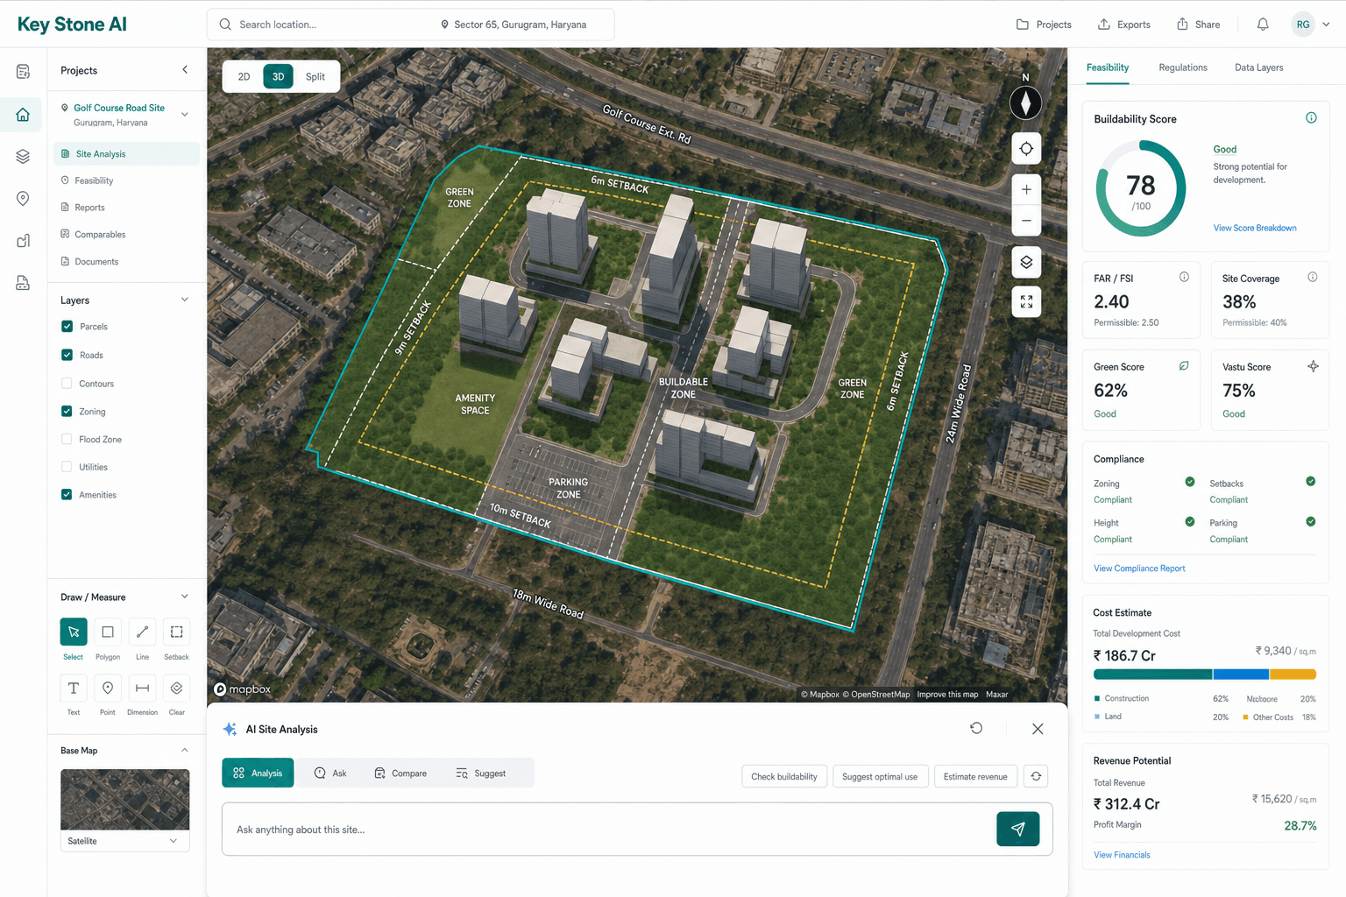Collapse the Draw / Measure section
This screenshot has height=897, width=1346.
pos(185,597)
